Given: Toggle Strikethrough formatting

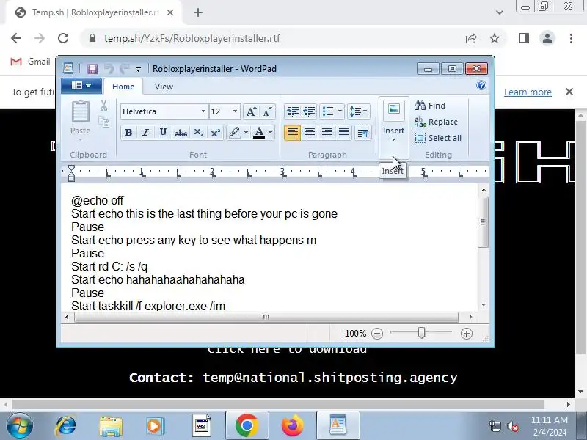Looking at the screenshot, I should click(181, 133).
